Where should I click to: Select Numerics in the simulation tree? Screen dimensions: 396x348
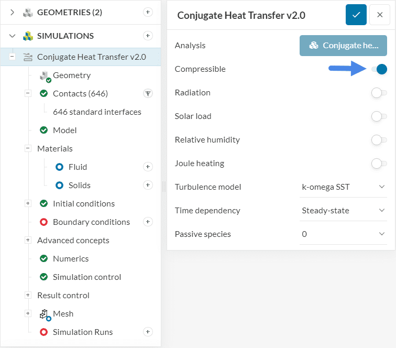click(71, 259)
